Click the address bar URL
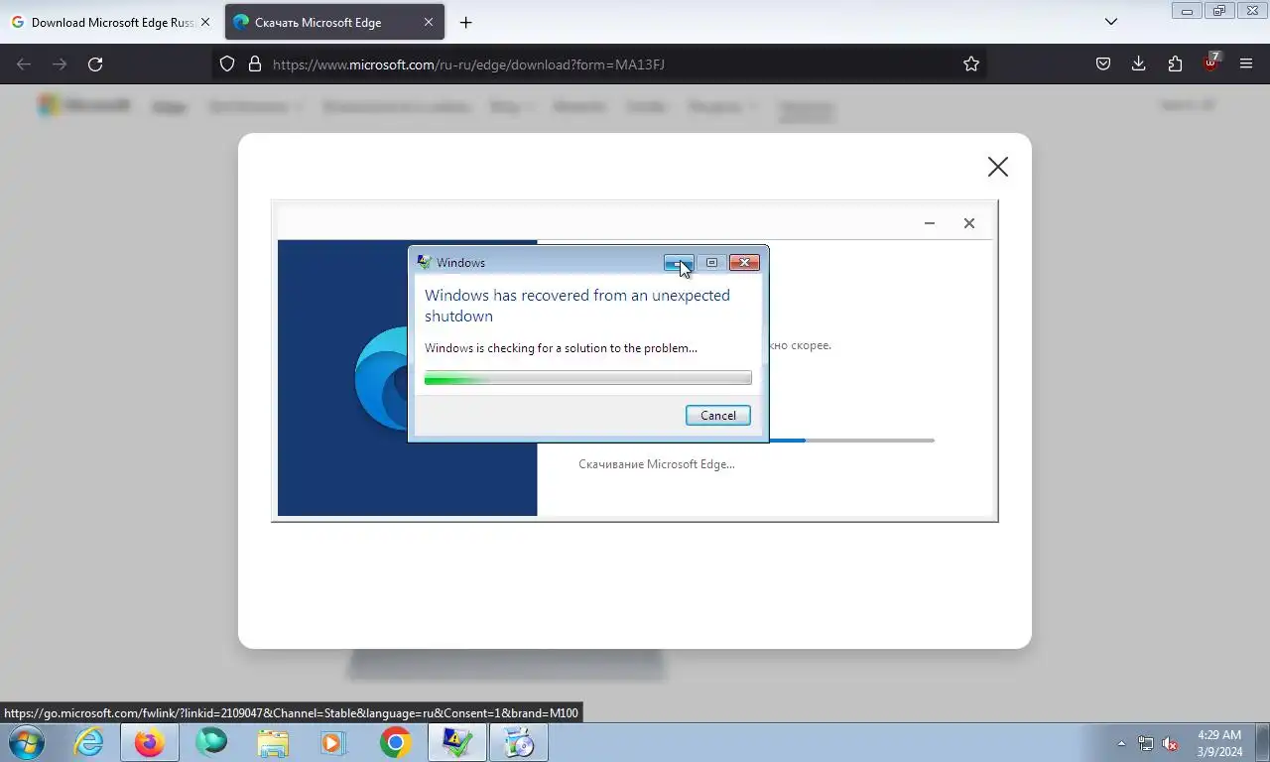Screen dimensions: 1270x762 click(468, 64)
